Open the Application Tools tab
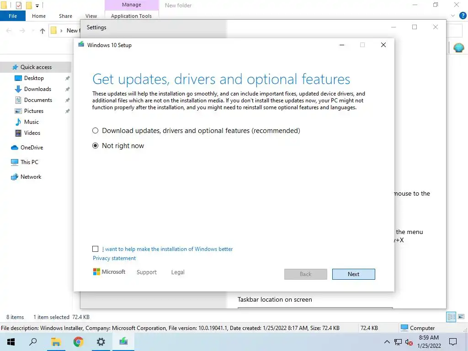This screenshot has height=351, width=468. 131,16
